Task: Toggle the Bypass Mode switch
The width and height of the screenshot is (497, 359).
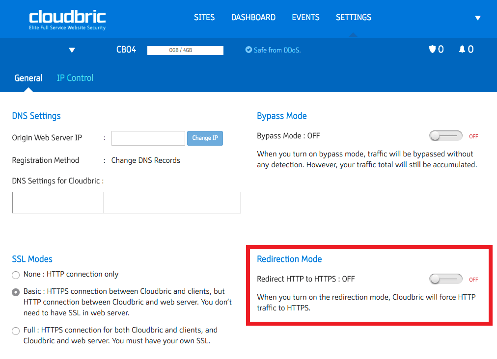Action: tap(445, 136)
